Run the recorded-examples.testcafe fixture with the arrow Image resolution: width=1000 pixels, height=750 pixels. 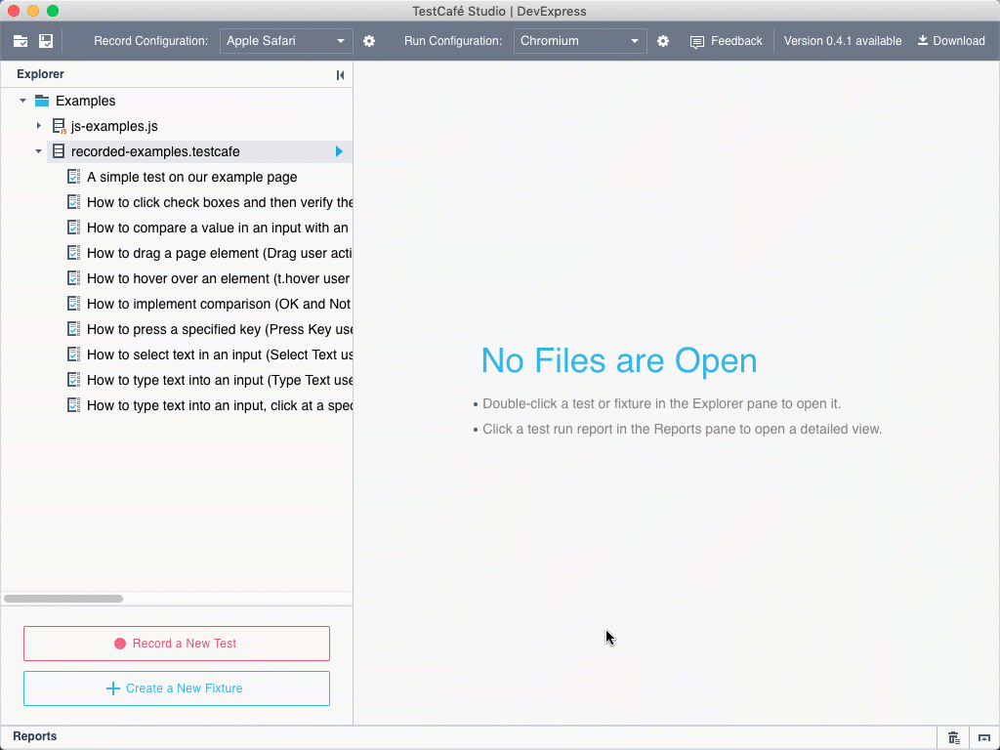tap(339, 151)
